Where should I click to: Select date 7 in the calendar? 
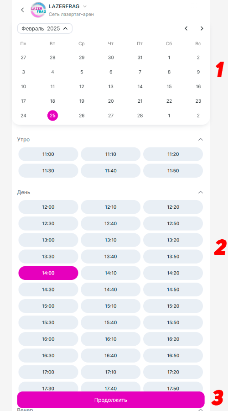(140, 72)
